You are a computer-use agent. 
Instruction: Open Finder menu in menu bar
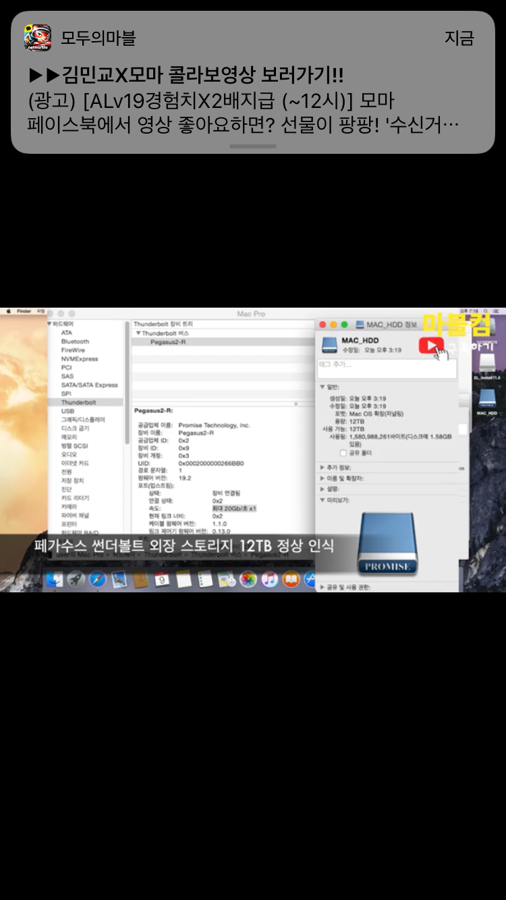coord(24,312)
